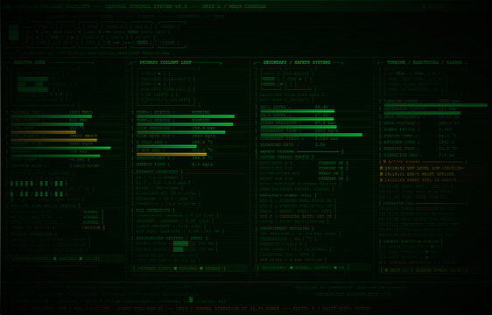492x315 pixels.
Task: Click the LOOP PRESSURE bar gauge
Action: [x=181, y=132]
